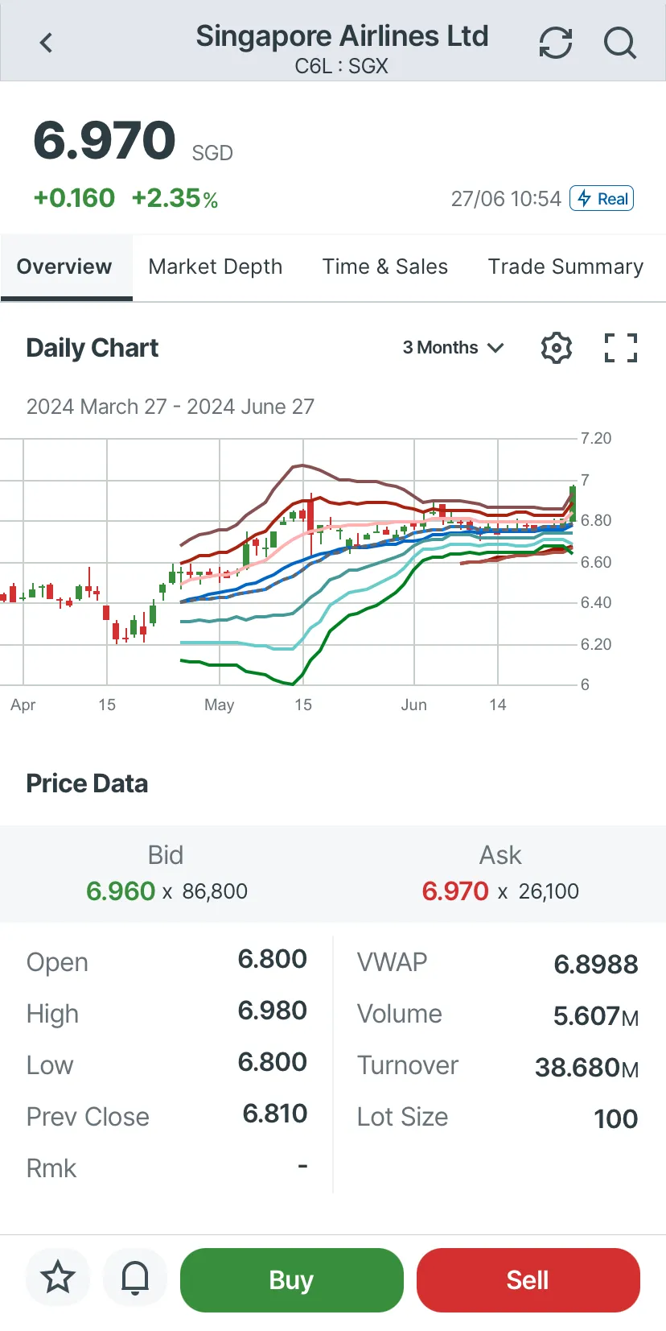
Task: Tap the Volume value 5.607M
Action: pyautogui.click(x=596, y=1016)
